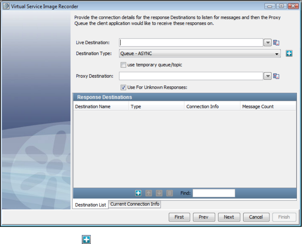The width and height of the screenshot is (302, 244).
Task: Click the plus icon beside Destination Type
Action: coord(289,53)
